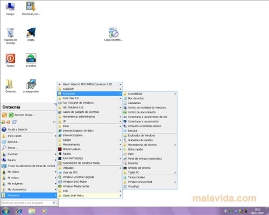Viewport: 269px width, 215px height.
Task: Click the green power icon Botones Power...
Action: pyautogui.click(x=11, y=115)
